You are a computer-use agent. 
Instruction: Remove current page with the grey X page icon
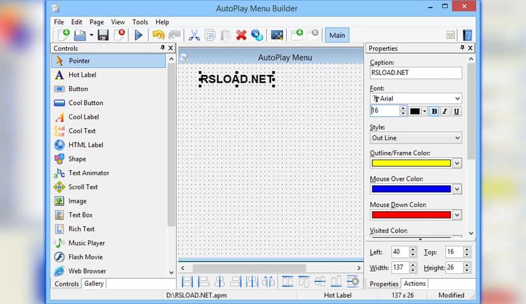(x=313, y=35)
